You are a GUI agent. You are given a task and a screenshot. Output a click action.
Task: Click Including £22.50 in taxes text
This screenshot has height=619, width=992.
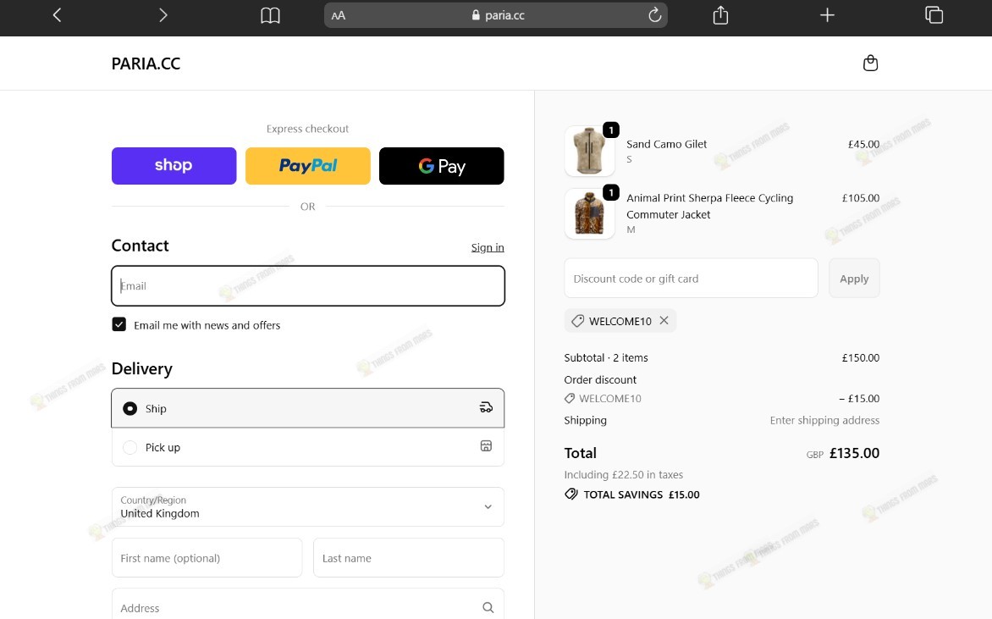click(623, 475)
